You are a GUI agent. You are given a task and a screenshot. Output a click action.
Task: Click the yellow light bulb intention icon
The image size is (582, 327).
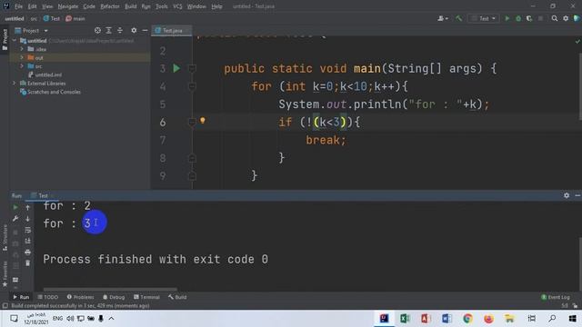click(x=202, y=120)
